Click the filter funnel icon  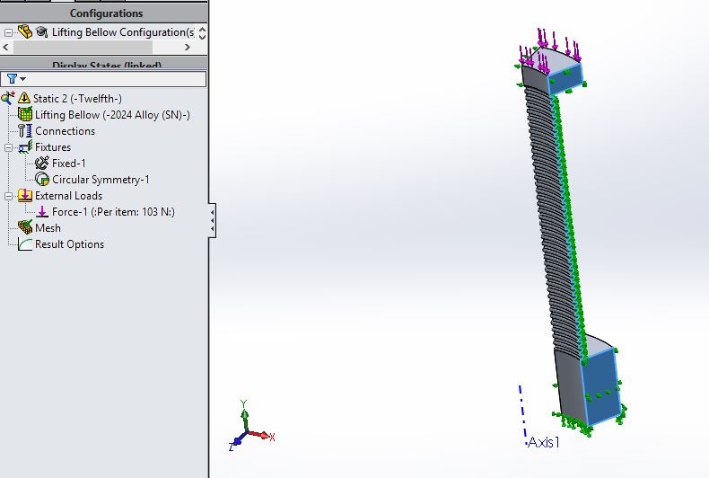(12, 79)
